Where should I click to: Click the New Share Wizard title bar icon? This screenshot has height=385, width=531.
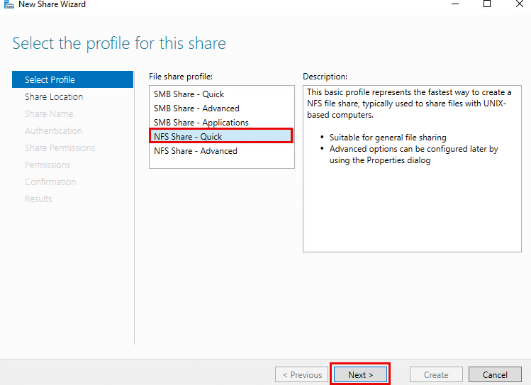click(9, 4)
